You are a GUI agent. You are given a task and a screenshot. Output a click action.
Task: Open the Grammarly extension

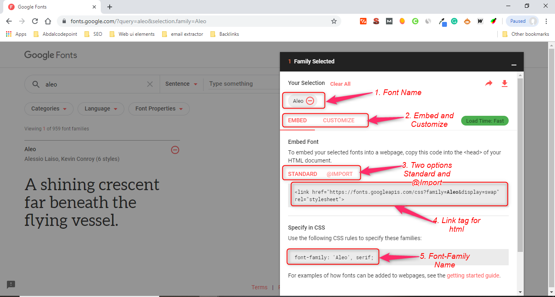(454, 21)
